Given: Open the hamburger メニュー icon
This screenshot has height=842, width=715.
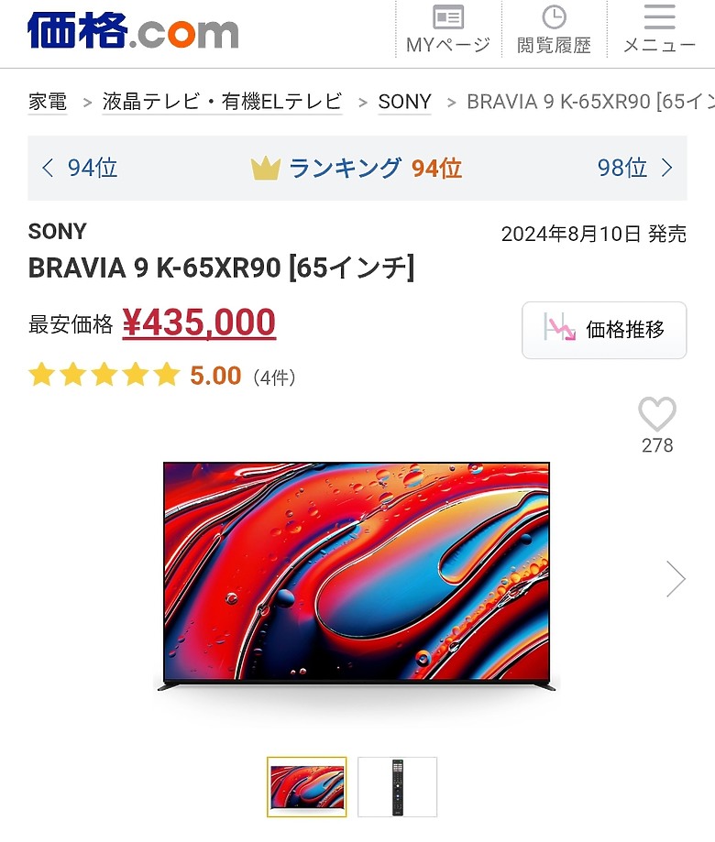Looking at the screenshot, I should (x=659, y=18).
